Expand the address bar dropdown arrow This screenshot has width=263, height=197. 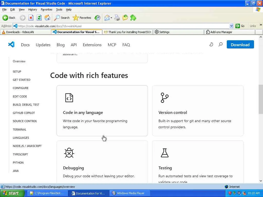tap(231, 26)
